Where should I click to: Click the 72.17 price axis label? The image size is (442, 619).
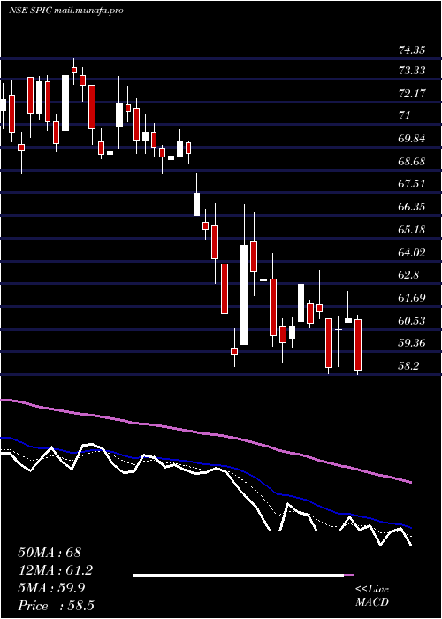click(x=412, y=94)
